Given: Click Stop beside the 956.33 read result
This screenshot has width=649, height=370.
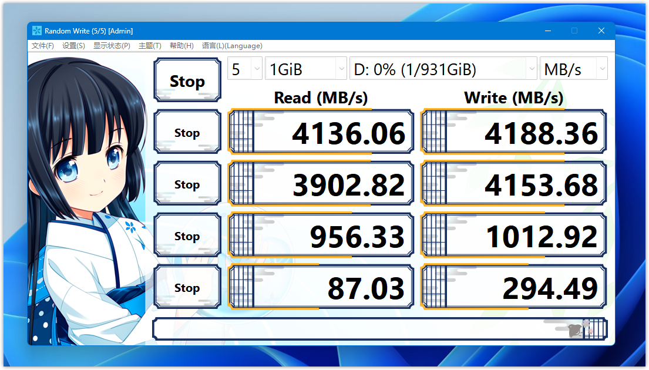Looking at the screenshot, I should (x=187, y=237).
